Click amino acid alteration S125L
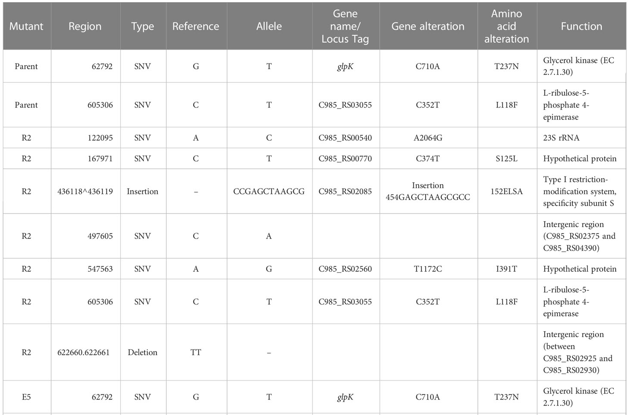 (x=506, y=158)
